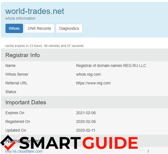Select the https://www.reg.com referral URL value

tap(93, 83)
